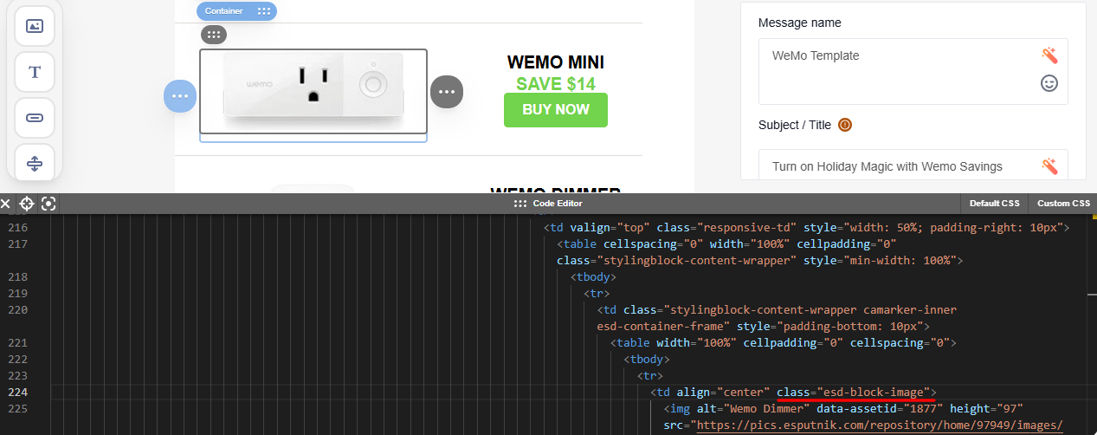This screenshot has height=435, width=1097.
Task: Click the <tbody> tag on line 218
Action: (593, 277)
